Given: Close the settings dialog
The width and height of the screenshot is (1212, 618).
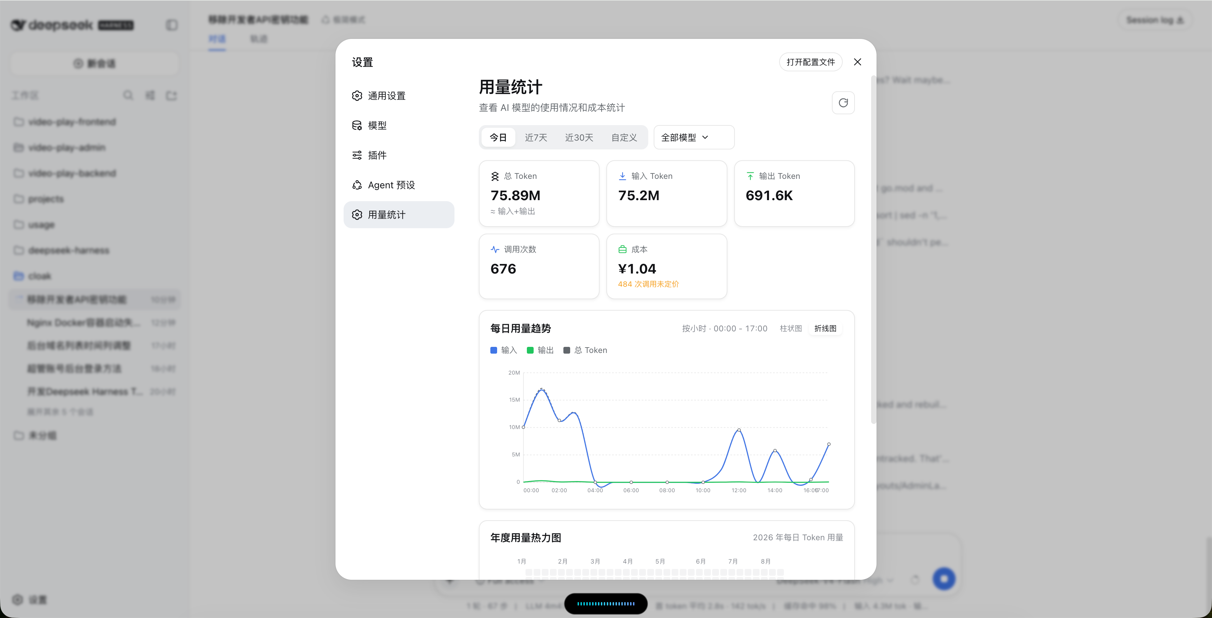Looking at the screenshot, I should [x=857, y=62].
